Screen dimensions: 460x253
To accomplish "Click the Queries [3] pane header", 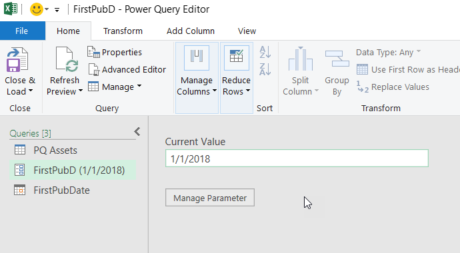I will point(30,134).
